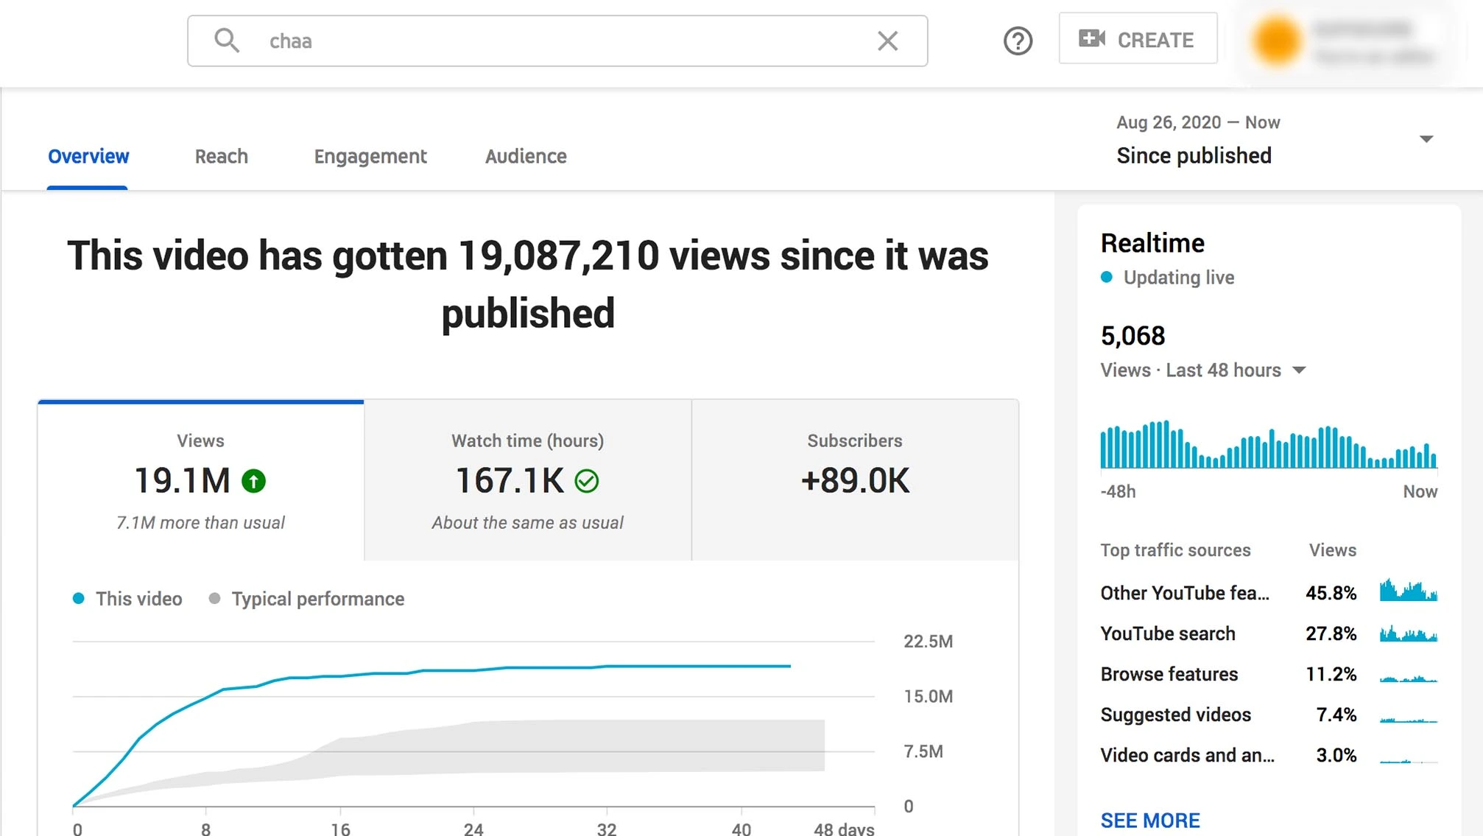Open the Last 48 hours dropdown
Image resolution: width=1483 pixels, height=836 pixels.
[1299, 370]
